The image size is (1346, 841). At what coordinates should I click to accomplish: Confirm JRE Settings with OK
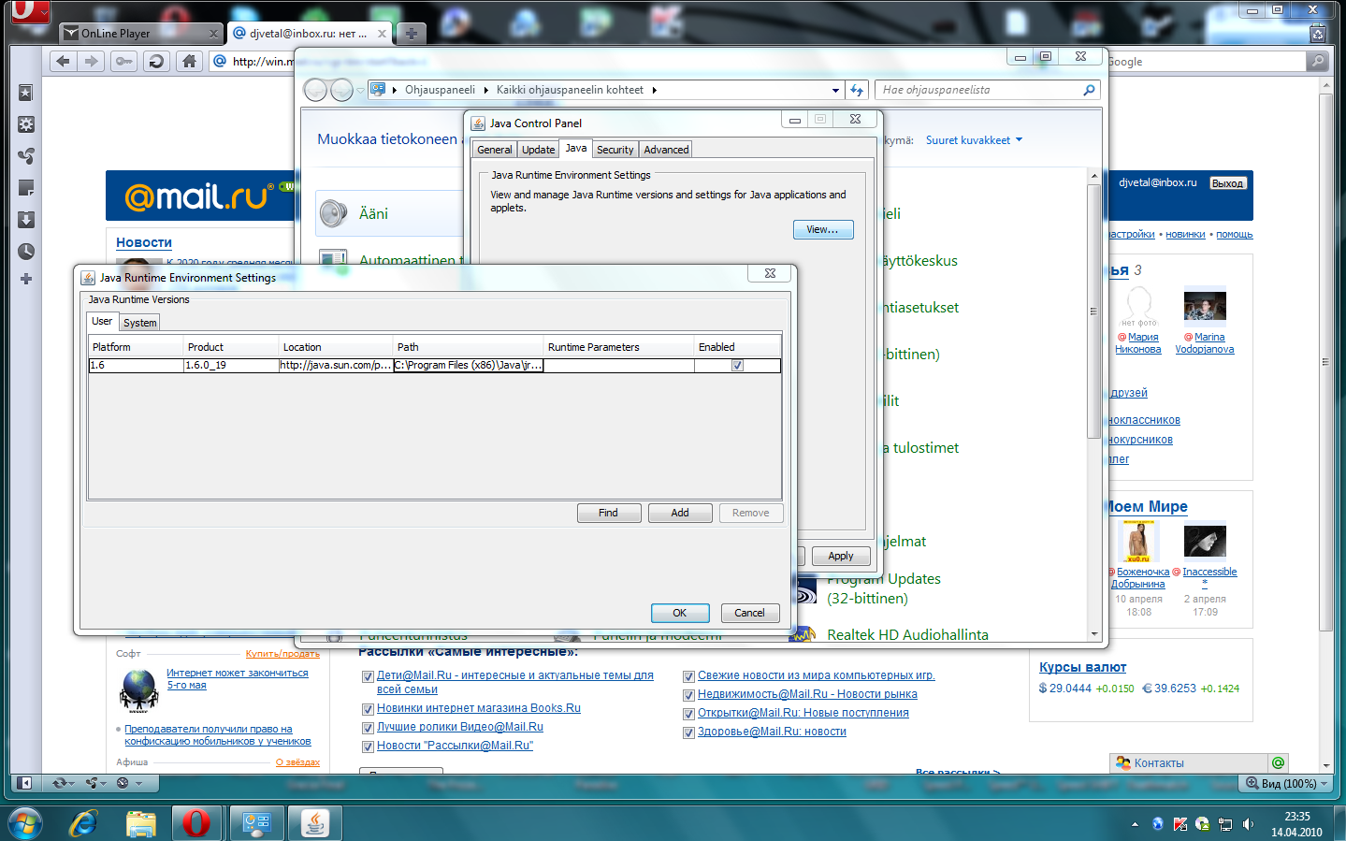(x=680, y=613)
